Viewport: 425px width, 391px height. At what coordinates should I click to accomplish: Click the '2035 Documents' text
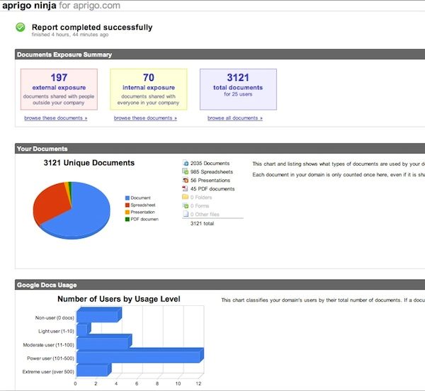point(210,164)
